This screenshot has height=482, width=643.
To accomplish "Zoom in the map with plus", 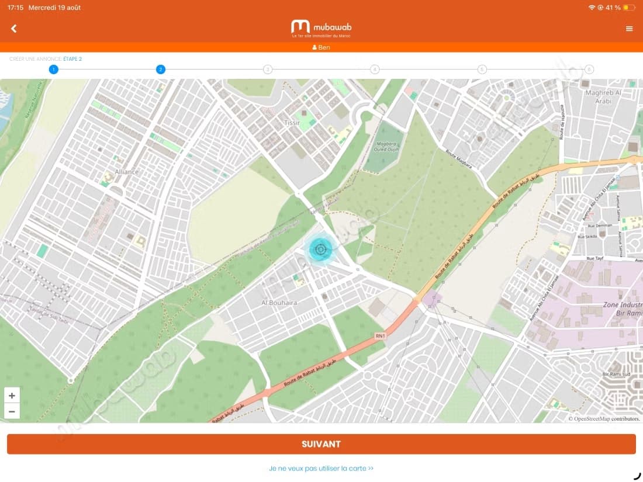I will (12, 395).
